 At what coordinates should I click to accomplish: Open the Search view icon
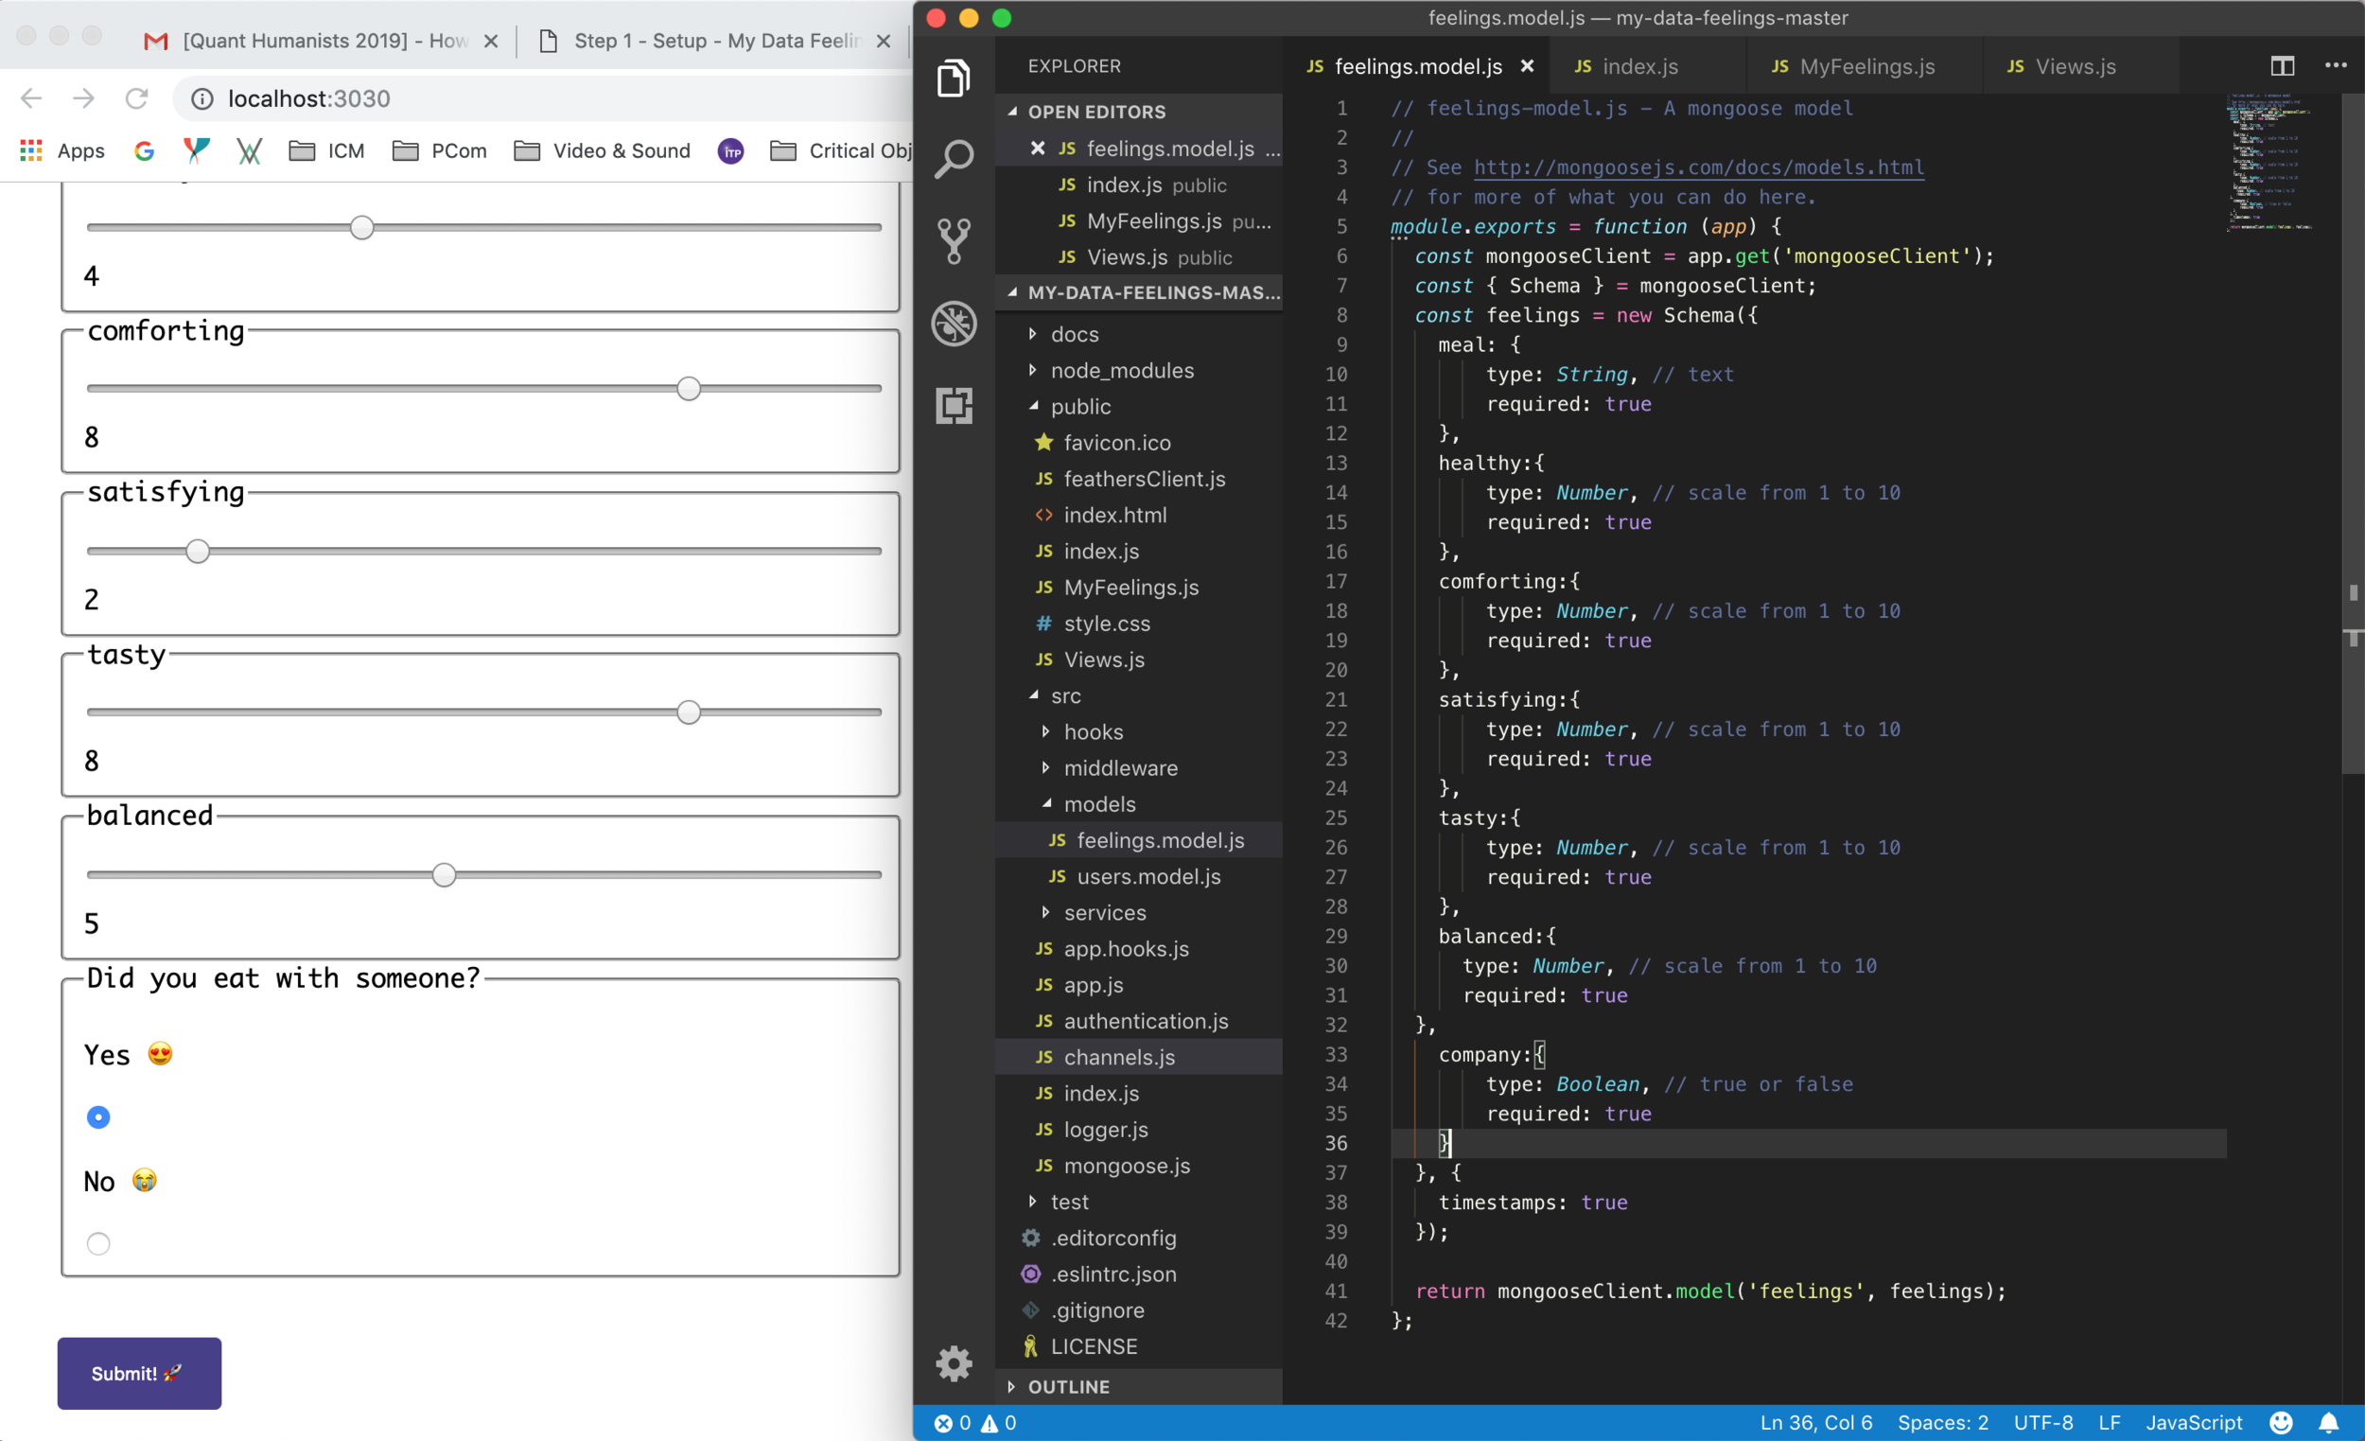pos(954,158)
